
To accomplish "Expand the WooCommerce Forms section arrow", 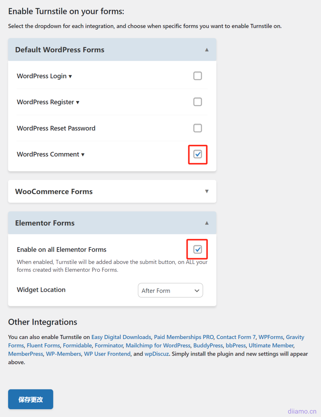I will coord(207,191).
